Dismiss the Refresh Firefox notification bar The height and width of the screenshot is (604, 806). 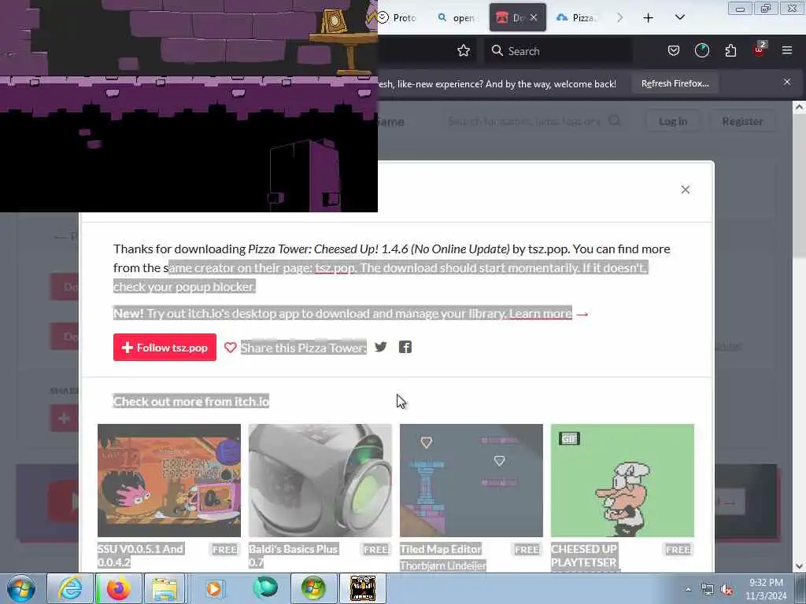tap(786, 82)
